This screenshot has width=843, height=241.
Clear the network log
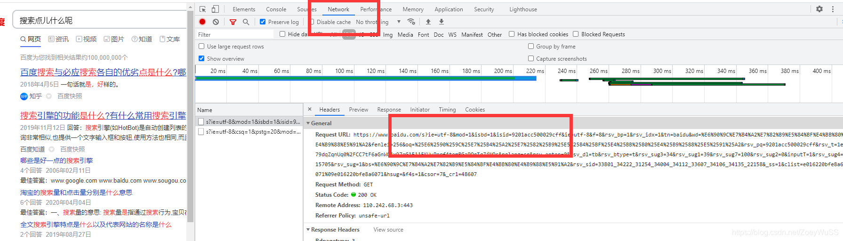pyautogui.click(x=216, y=22)
